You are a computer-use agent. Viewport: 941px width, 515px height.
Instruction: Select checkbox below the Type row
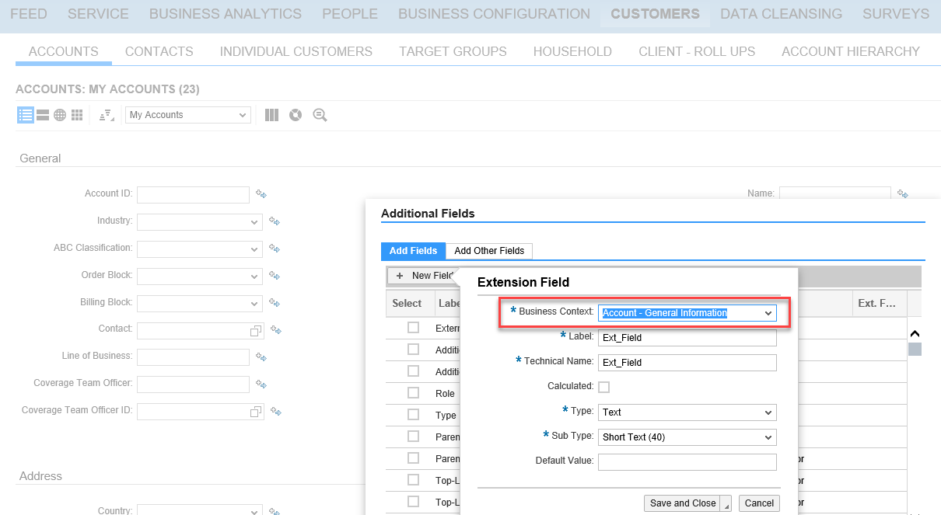click(x=414, y=437)
